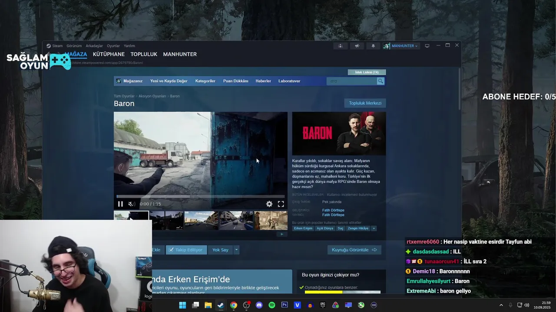Viewport: 556px width, 312px height.
Task: Click the Erken Erişim tag
Action: click(x=303, y=228)
